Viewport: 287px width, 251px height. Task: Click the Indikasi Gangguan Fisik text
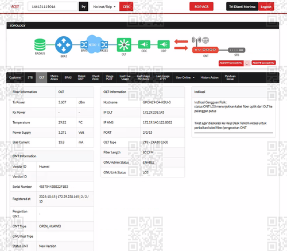pos(211,102)
